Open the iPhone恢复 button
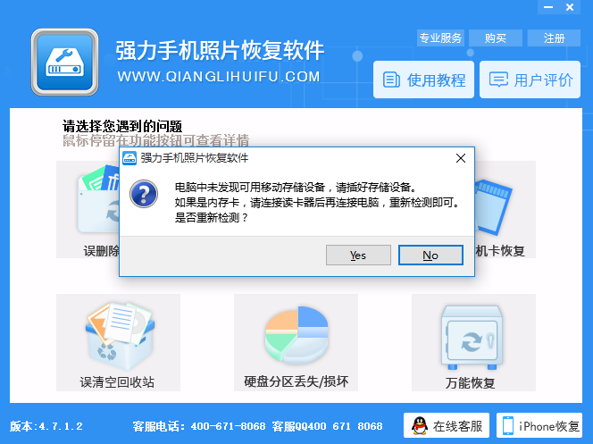Screen dimensions: 593x444 (539, 426)
